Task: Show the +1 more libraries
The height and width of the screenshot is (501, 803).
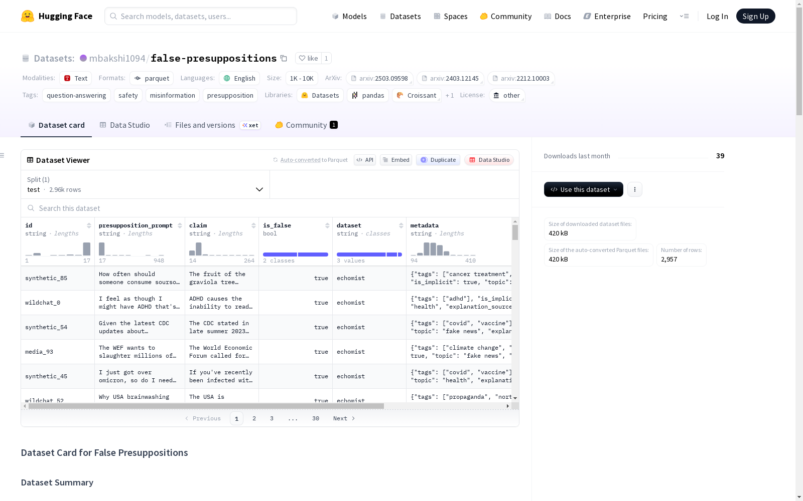Action: click(x=450, y=95)
